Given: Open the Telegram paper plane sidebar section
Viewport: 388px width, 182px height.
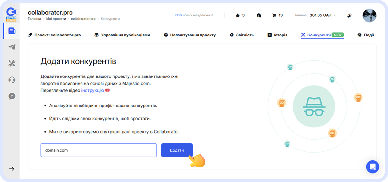Looking at the screenshot, I should tap(12, 47).
